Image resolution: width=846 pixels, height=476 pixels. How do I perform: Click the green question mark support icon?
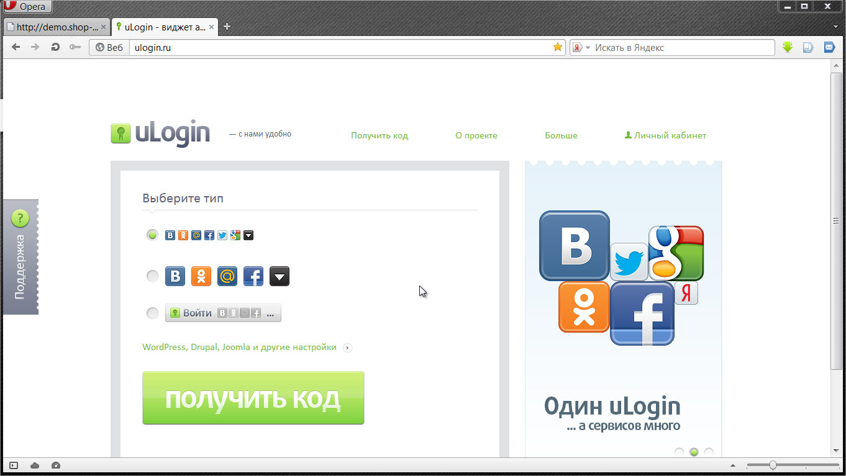pos(20,218)
